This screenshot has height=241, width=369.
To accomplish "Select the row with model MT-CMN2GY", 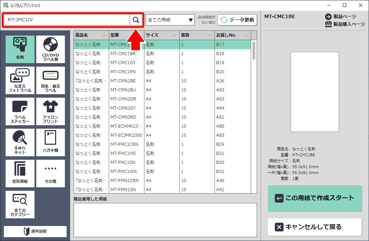I will point(163,108).
